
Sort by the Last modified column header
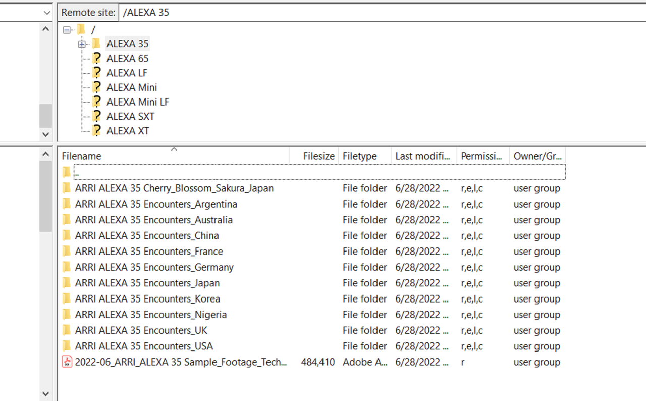coord(424,156)
